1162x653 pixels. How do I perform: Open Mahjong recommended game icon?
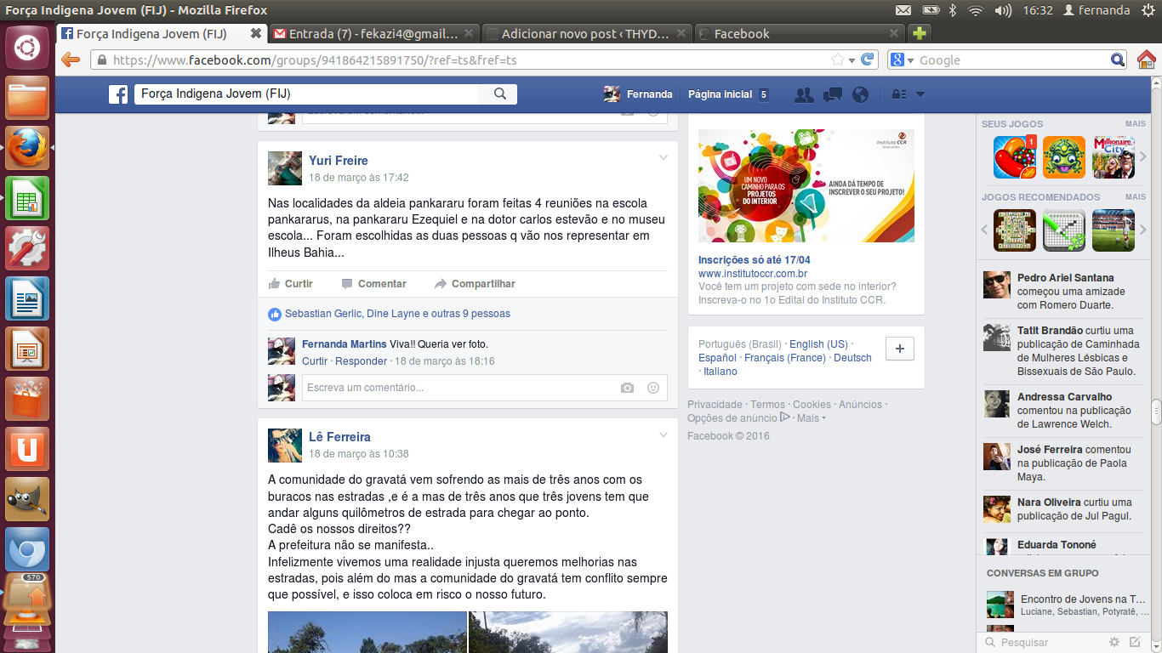pyautogui.click(x=1015, y=230)
